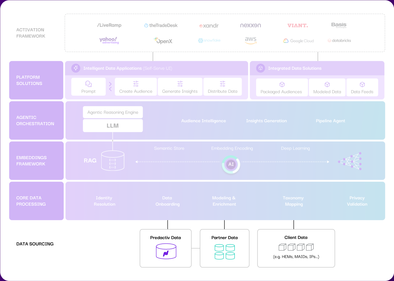Click the neural network graph icon

point(350,161)
